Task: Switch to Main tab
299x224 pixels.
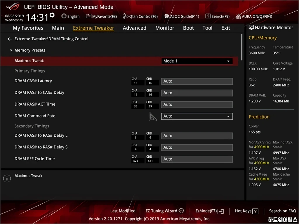Action: 58,28
